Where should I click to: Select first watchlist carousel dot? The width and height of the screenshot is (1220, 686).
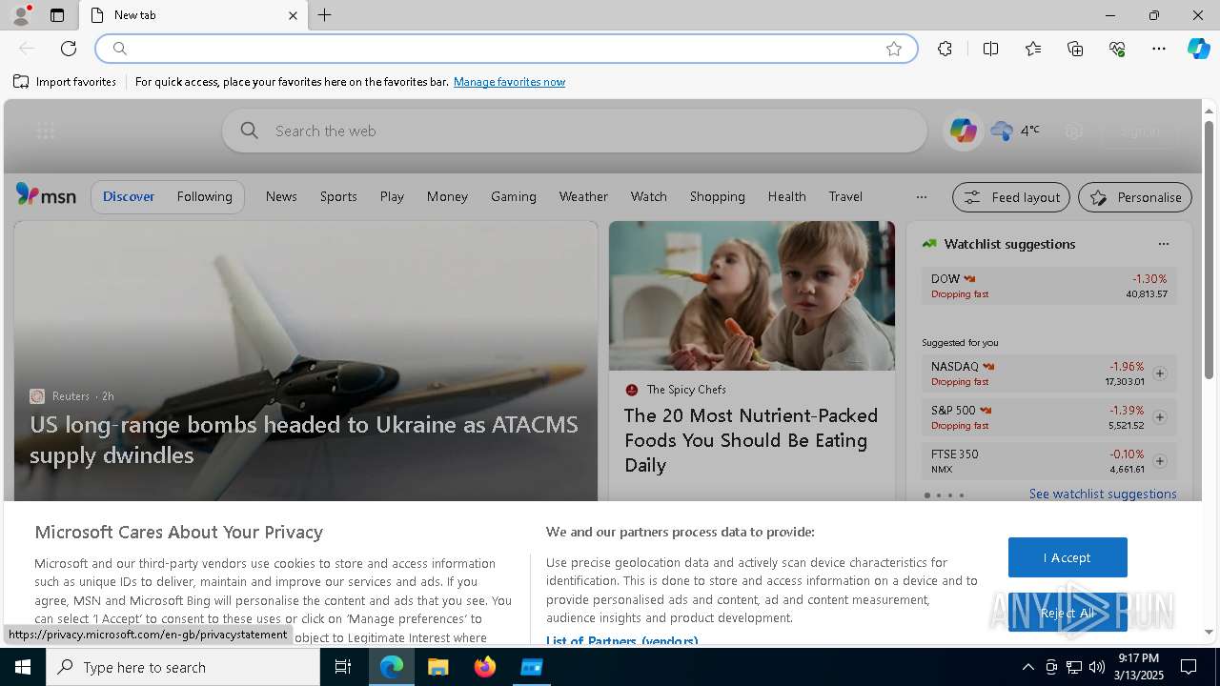(x=927, y=495)
